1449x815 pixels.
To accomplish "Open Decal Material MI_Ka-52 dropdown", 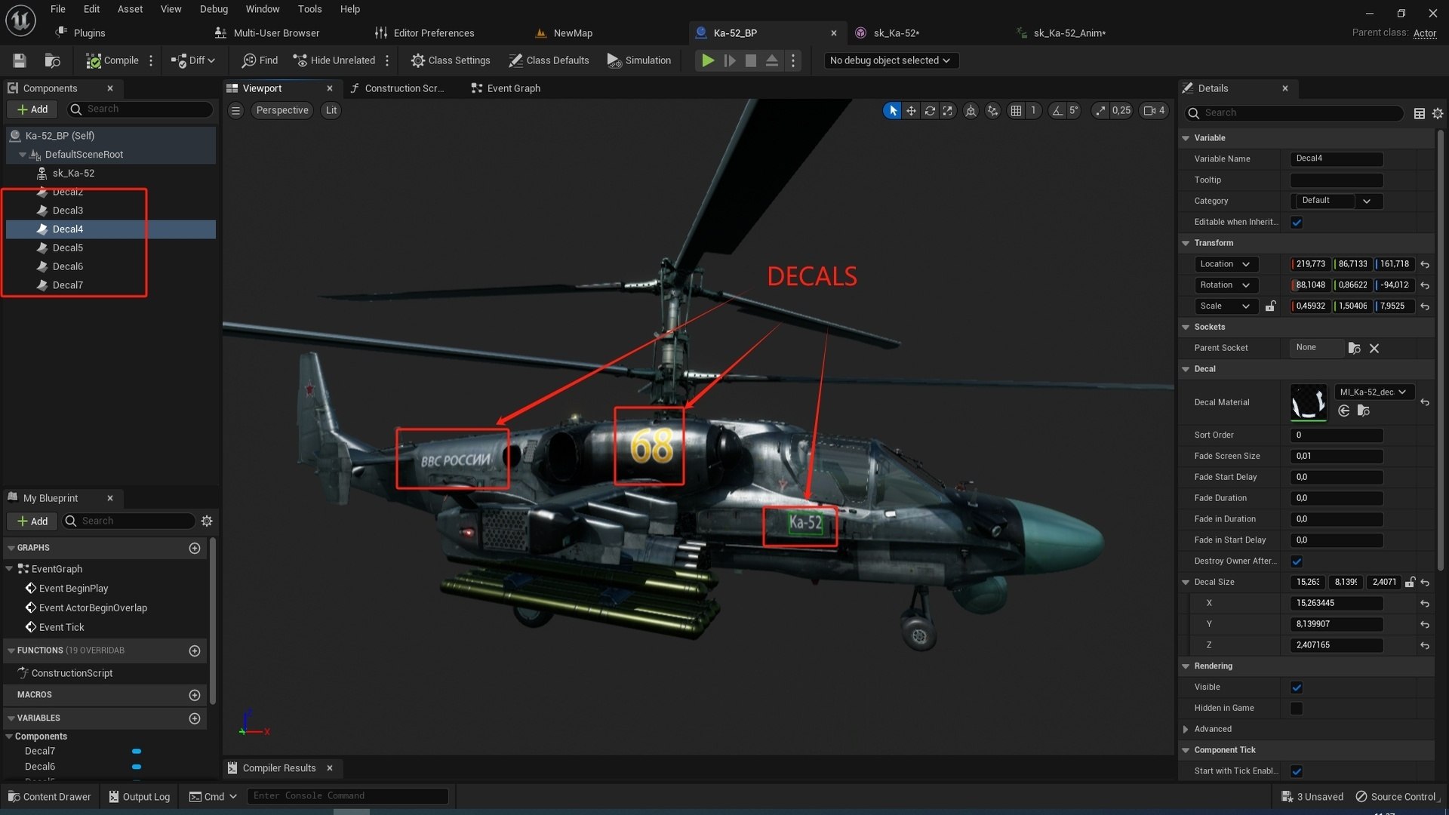I will coord(1374,392).
